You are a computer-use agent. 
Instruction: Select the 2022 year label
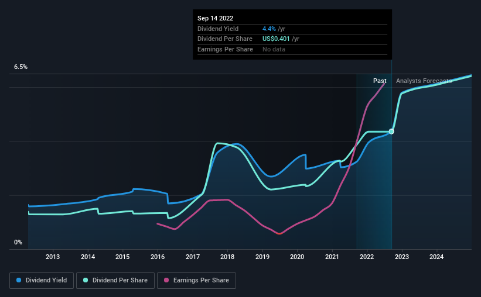[367, 257]
